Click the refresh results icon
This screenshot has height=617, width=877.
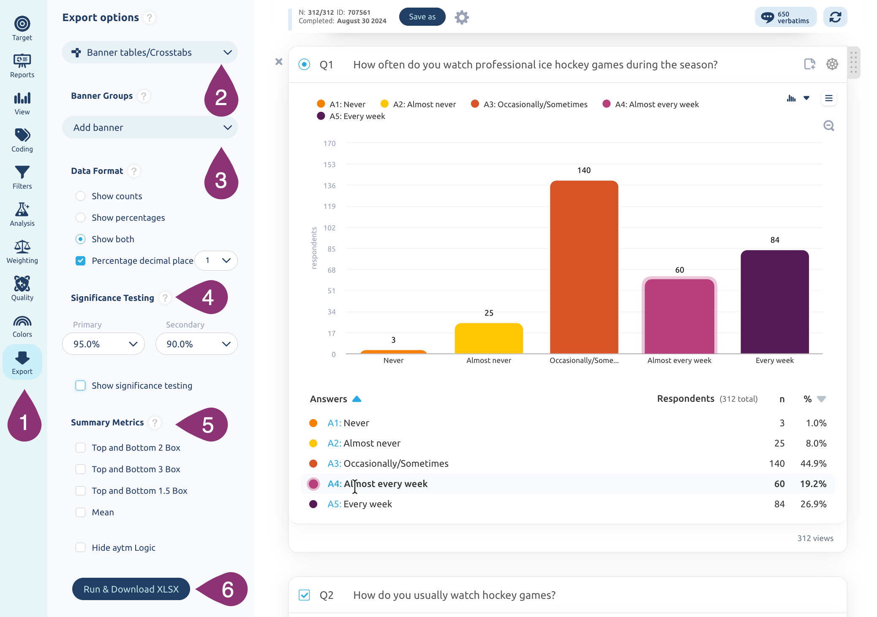835,17
